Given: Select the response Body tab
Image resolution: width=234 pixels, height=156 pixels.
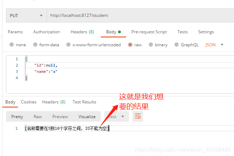Looking at the screenshot, I should coord(10,102).
